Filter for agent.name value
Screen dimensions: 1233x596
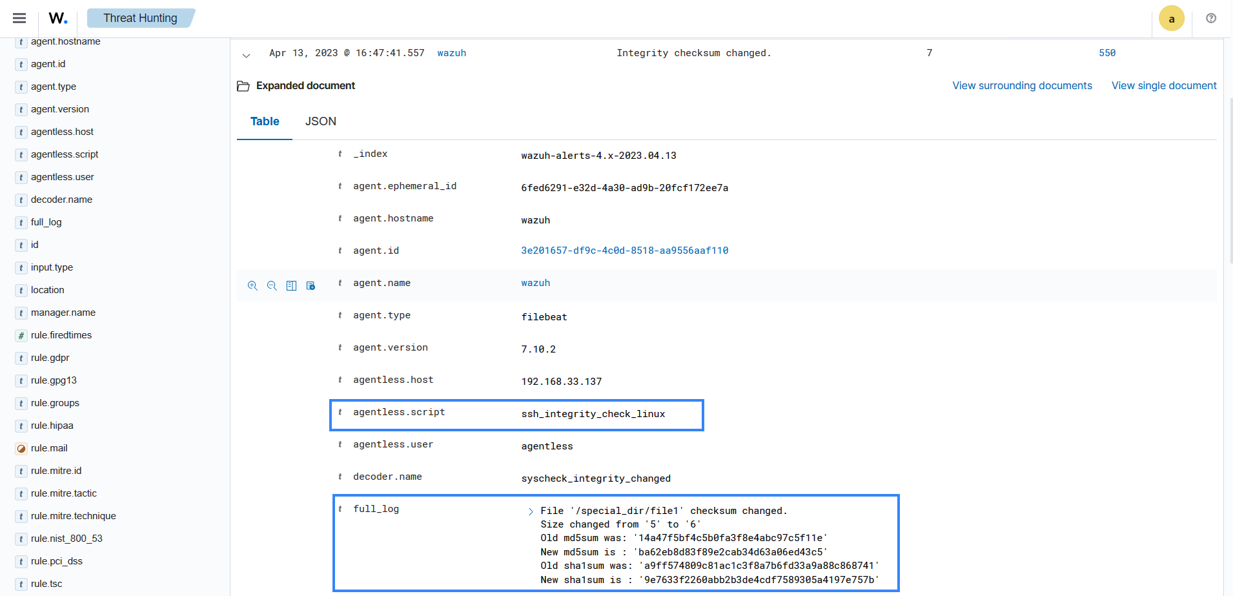[252, 285]
